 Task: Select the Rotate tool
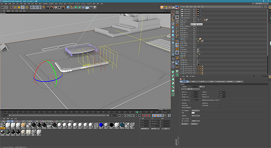[23, 7]
